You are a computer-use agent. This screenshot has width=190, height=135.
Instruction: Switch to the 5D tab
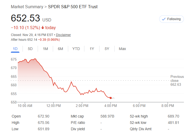[30, 49]
